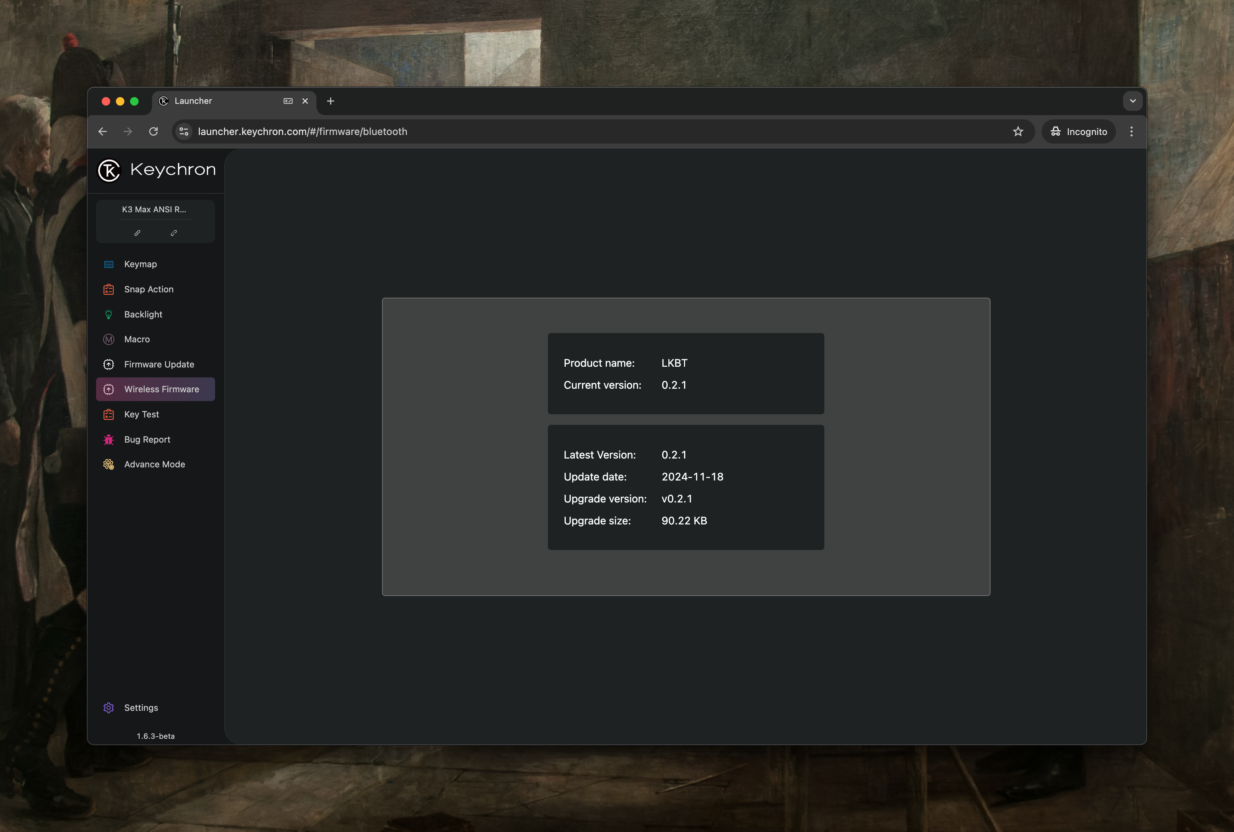
Task: Open Chrome three-dot menu
Action: pos(1131,131)
